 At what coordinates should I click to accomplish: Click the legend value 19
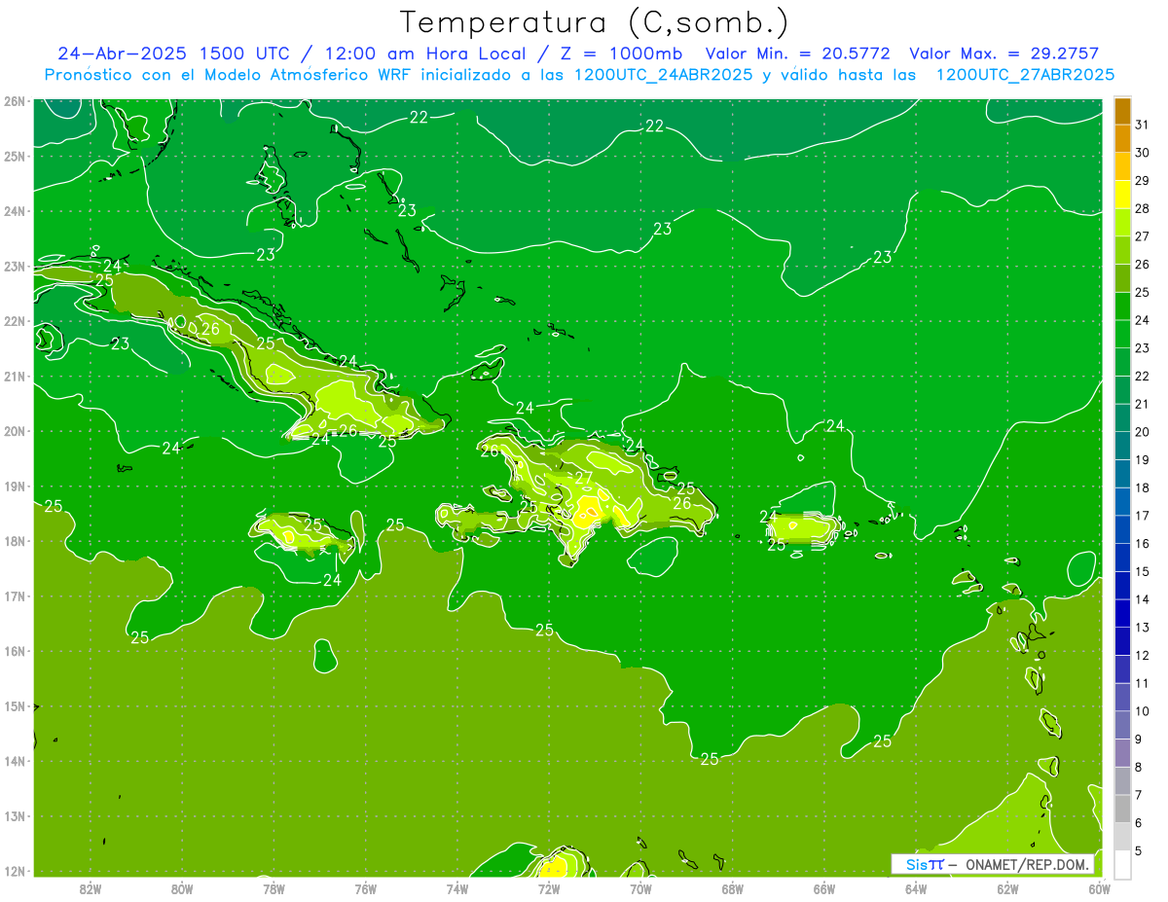pyautogui.click(x=1142, y=459)
